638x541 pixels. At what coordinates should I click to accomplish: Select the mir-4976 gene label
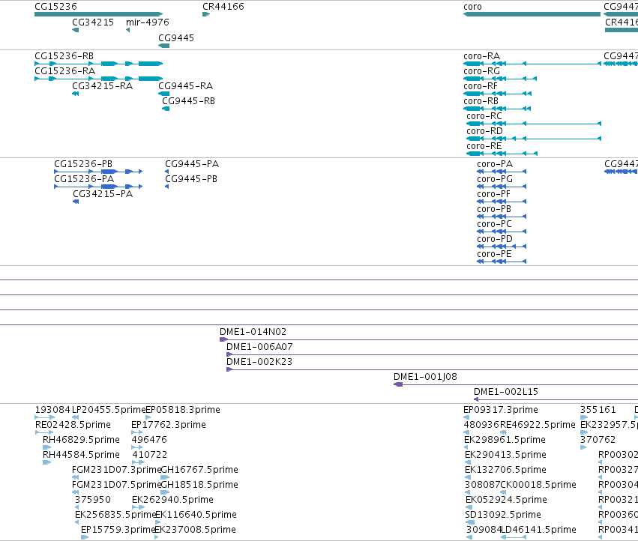[147, 22]
